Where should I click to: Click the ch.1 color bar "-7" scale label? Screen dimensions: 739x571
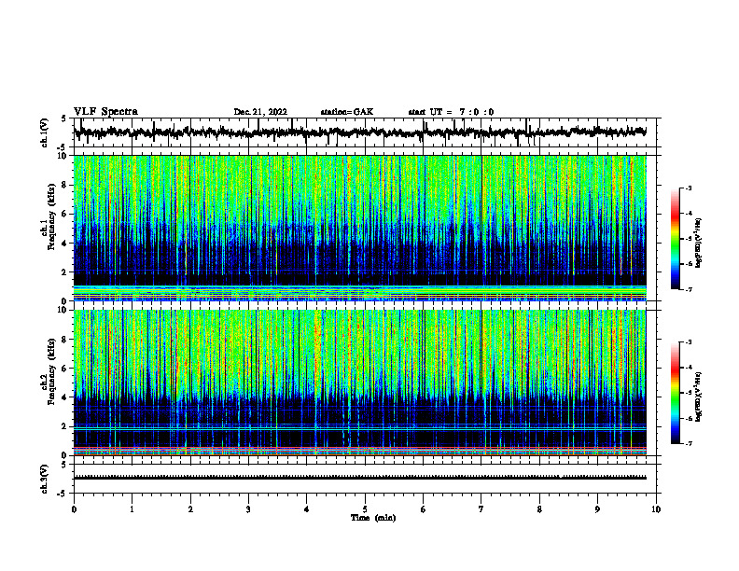[689, 289]
